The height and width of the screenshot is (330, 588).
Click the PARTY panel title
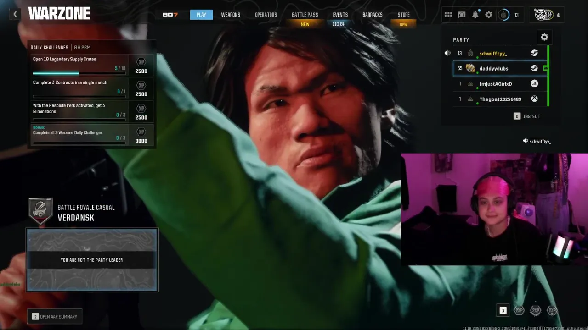point(461,40)
